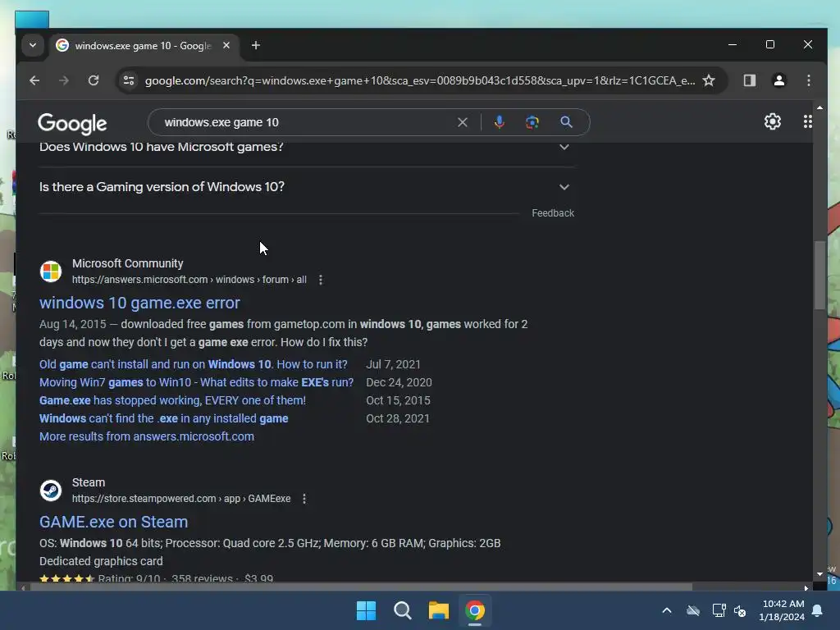Open "Moving Win7 games to Win10" link
840x630 pixels.
click(x=196, y=382)
